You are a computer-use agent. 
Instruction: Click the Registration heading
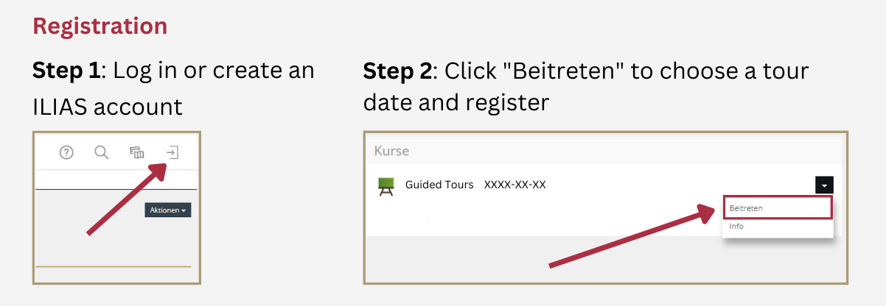click(100, 26)
